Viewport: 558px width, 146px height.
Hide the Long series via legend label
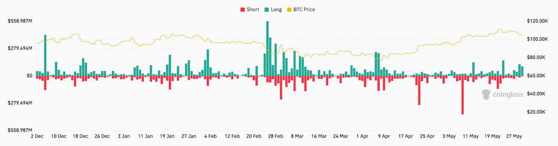click(x=276, y=10)
